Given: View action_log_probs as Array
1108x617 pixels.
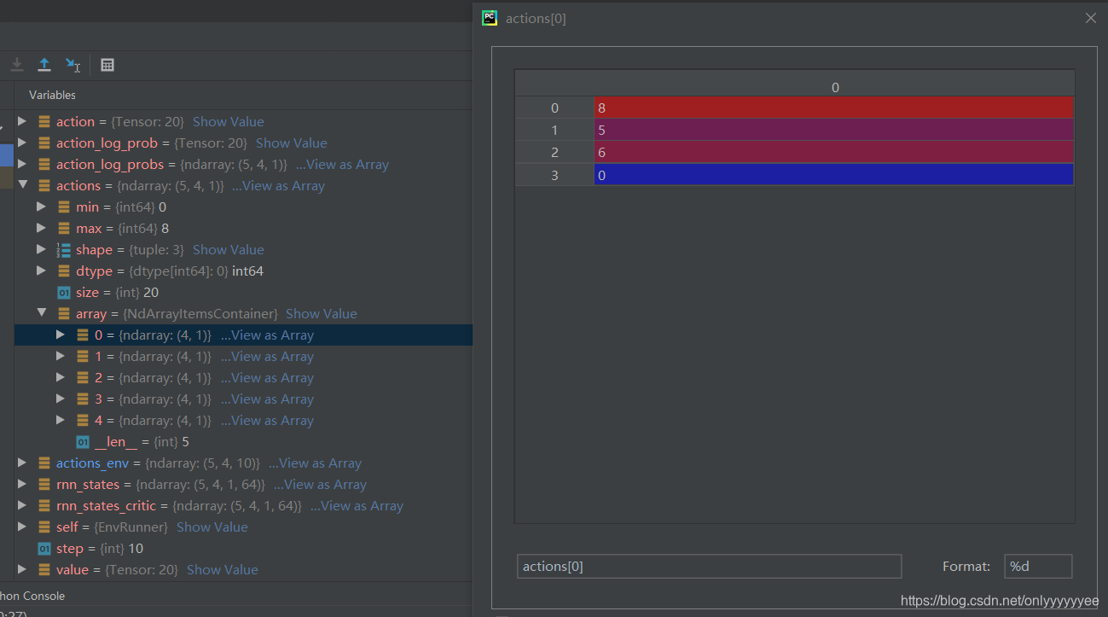Looking at the screenshot, I should (342, 165).
